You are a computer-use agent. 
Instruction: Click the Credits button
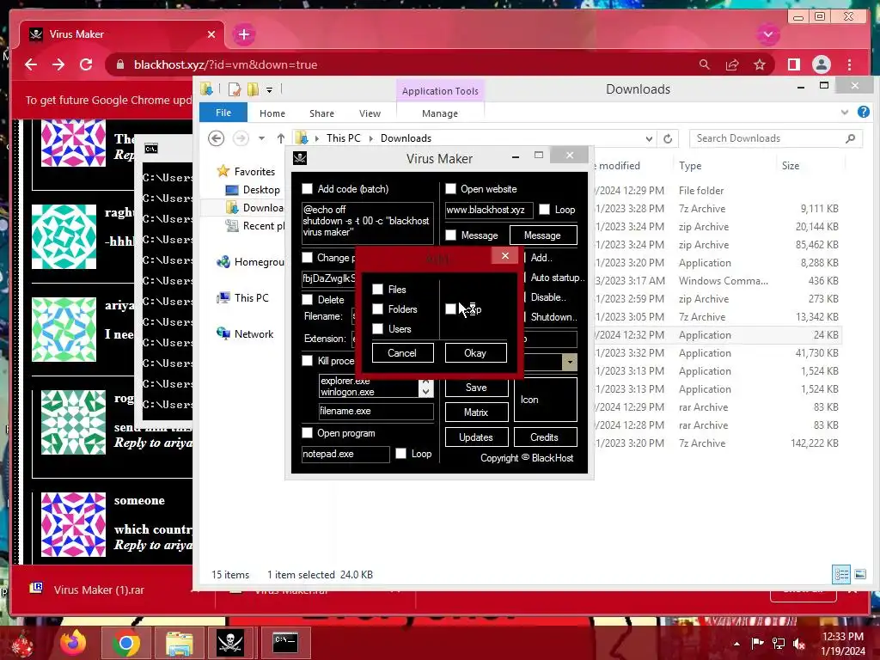click(545, 437)
